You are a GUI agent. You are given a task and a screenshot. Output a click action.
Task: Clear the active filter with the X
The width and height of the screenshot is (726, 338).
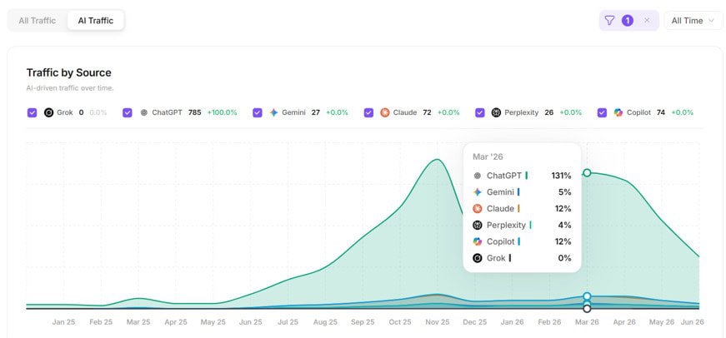pos(647,20)
